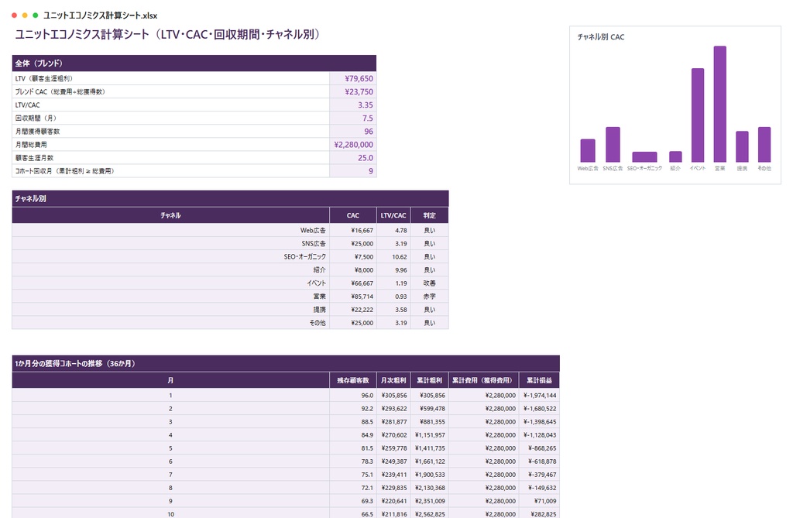Screen dimensions: 793x518
Task: Click the yellow minimize window dot
Action: coord(25,15)
